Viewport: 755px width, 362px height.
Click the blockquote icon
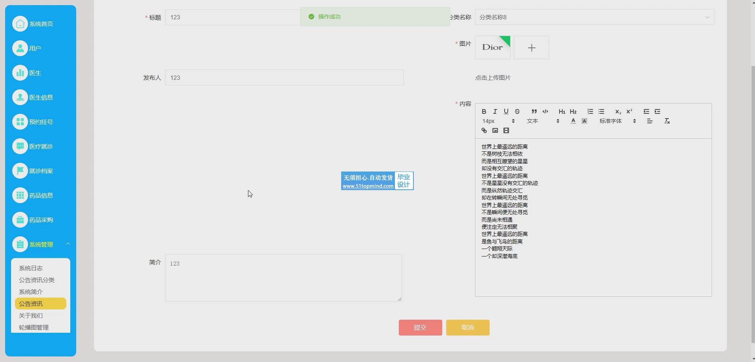tap(534, 111)
